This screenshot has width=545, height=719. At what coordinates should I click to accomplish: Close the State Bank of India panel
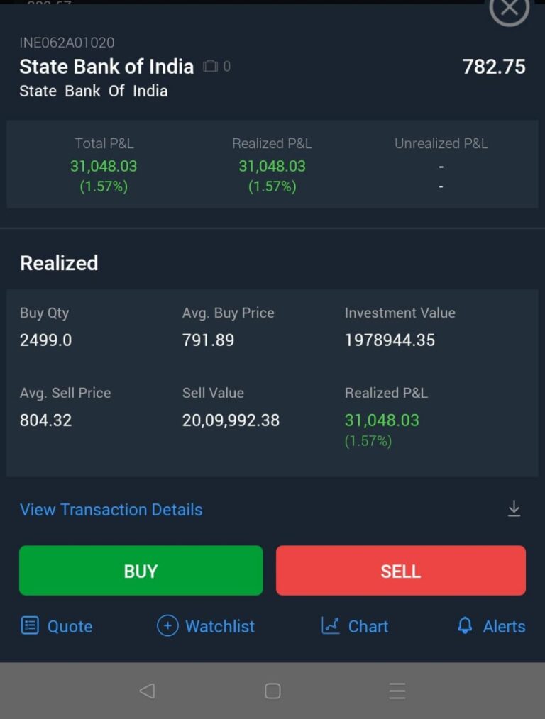510,8
